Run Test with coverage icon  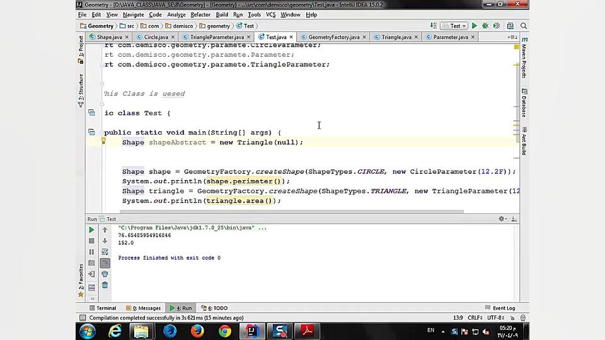[x=497, y=26]
